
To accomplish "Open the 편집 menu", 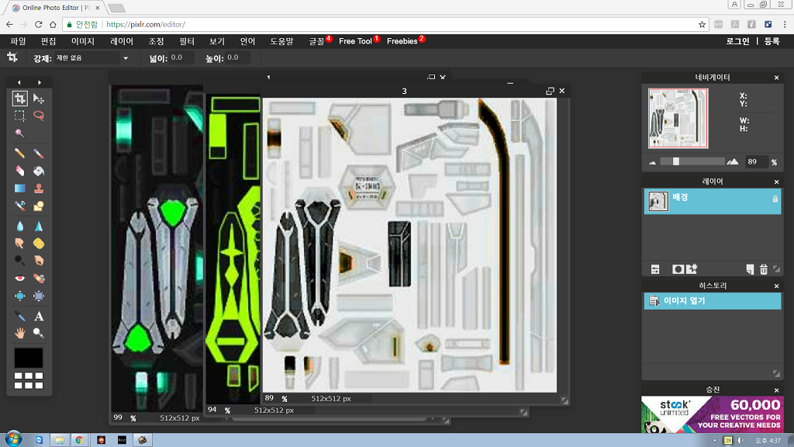I will [x=49, y=41].
